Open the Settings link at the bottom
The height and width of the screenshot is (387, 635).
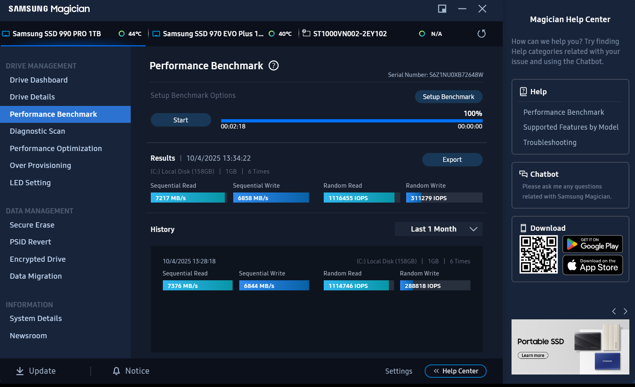coord(399,371)
